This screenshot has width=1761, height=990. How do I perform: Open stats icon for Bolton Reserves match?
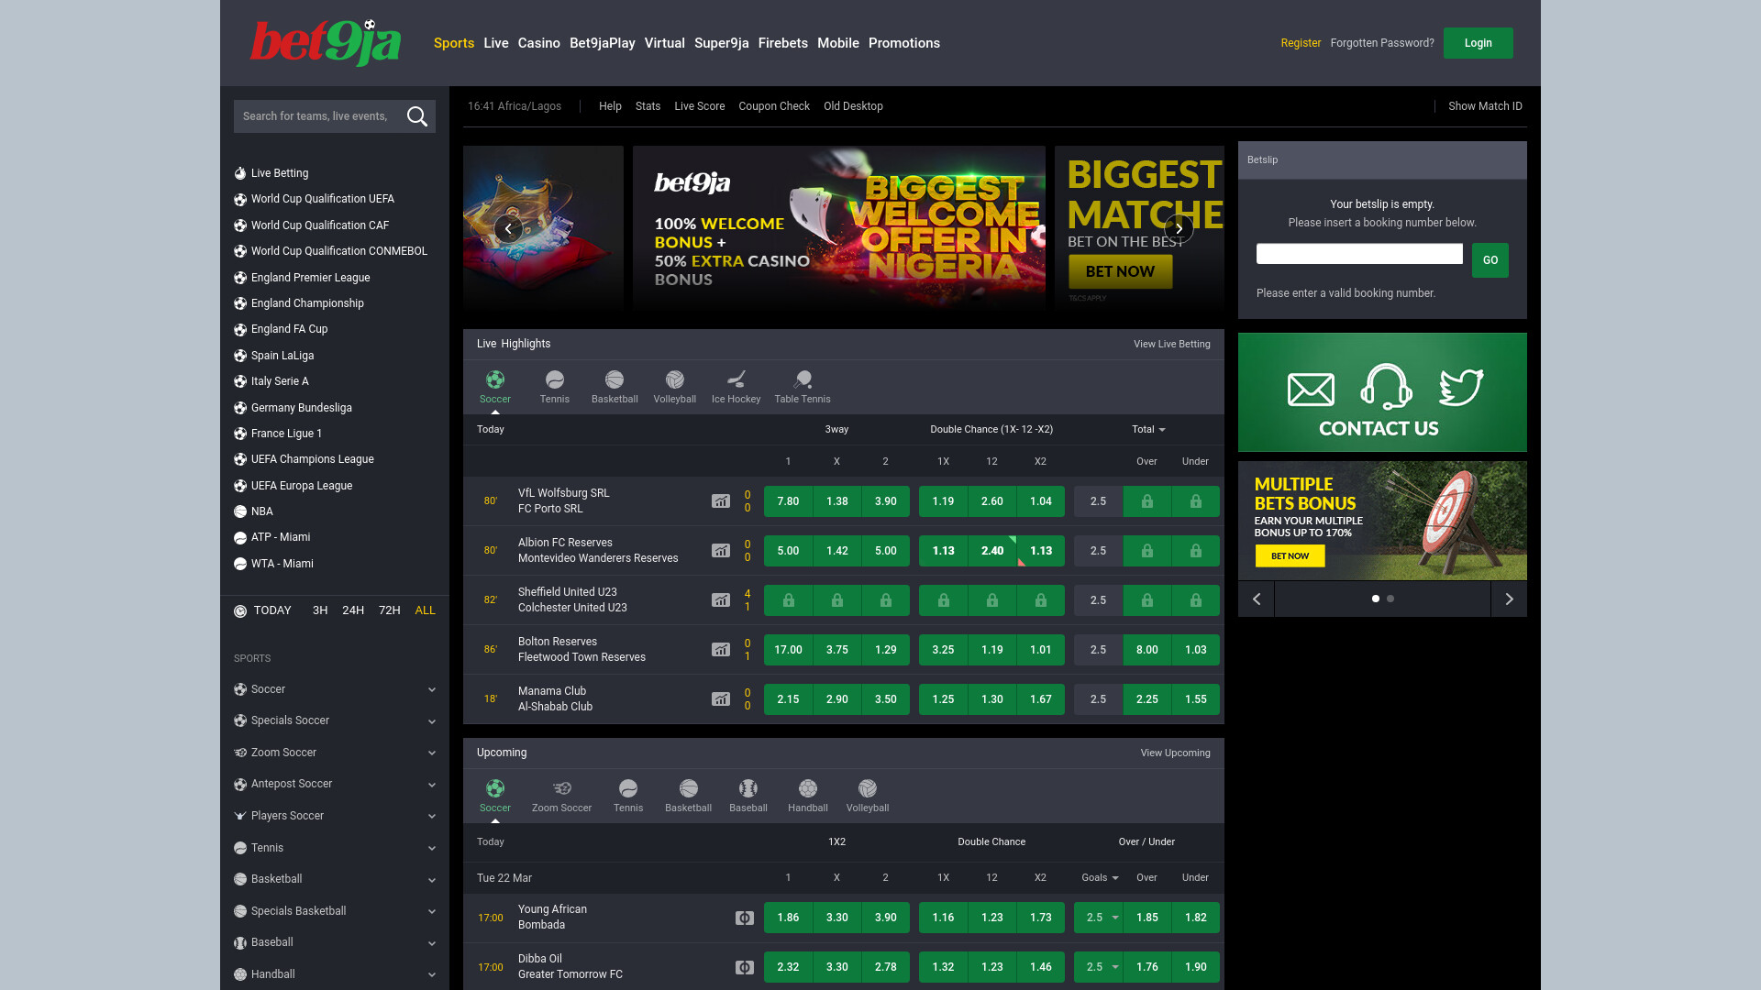coord(721,650)
